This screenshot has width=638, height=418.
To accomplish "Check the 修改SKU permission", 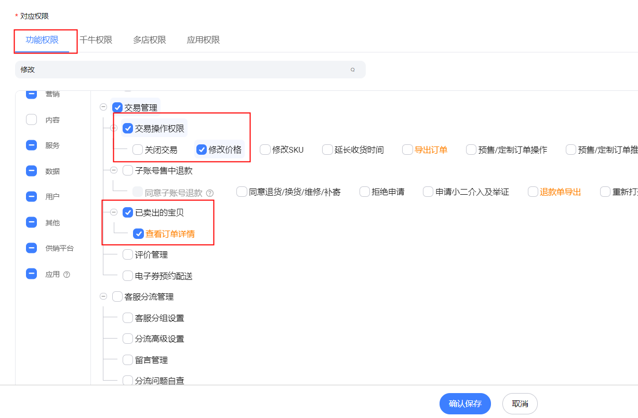I will pos(265,150).
